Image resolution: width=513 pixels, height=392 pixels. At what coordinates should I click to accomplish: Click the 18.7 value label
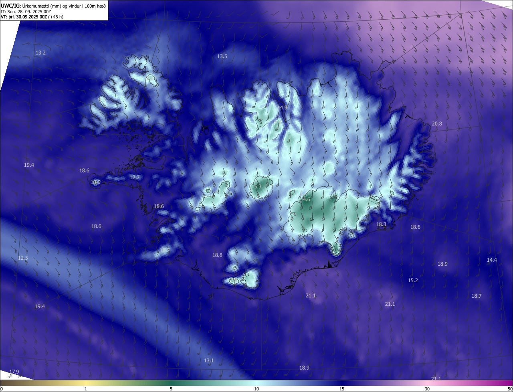[x=476, y=296]
